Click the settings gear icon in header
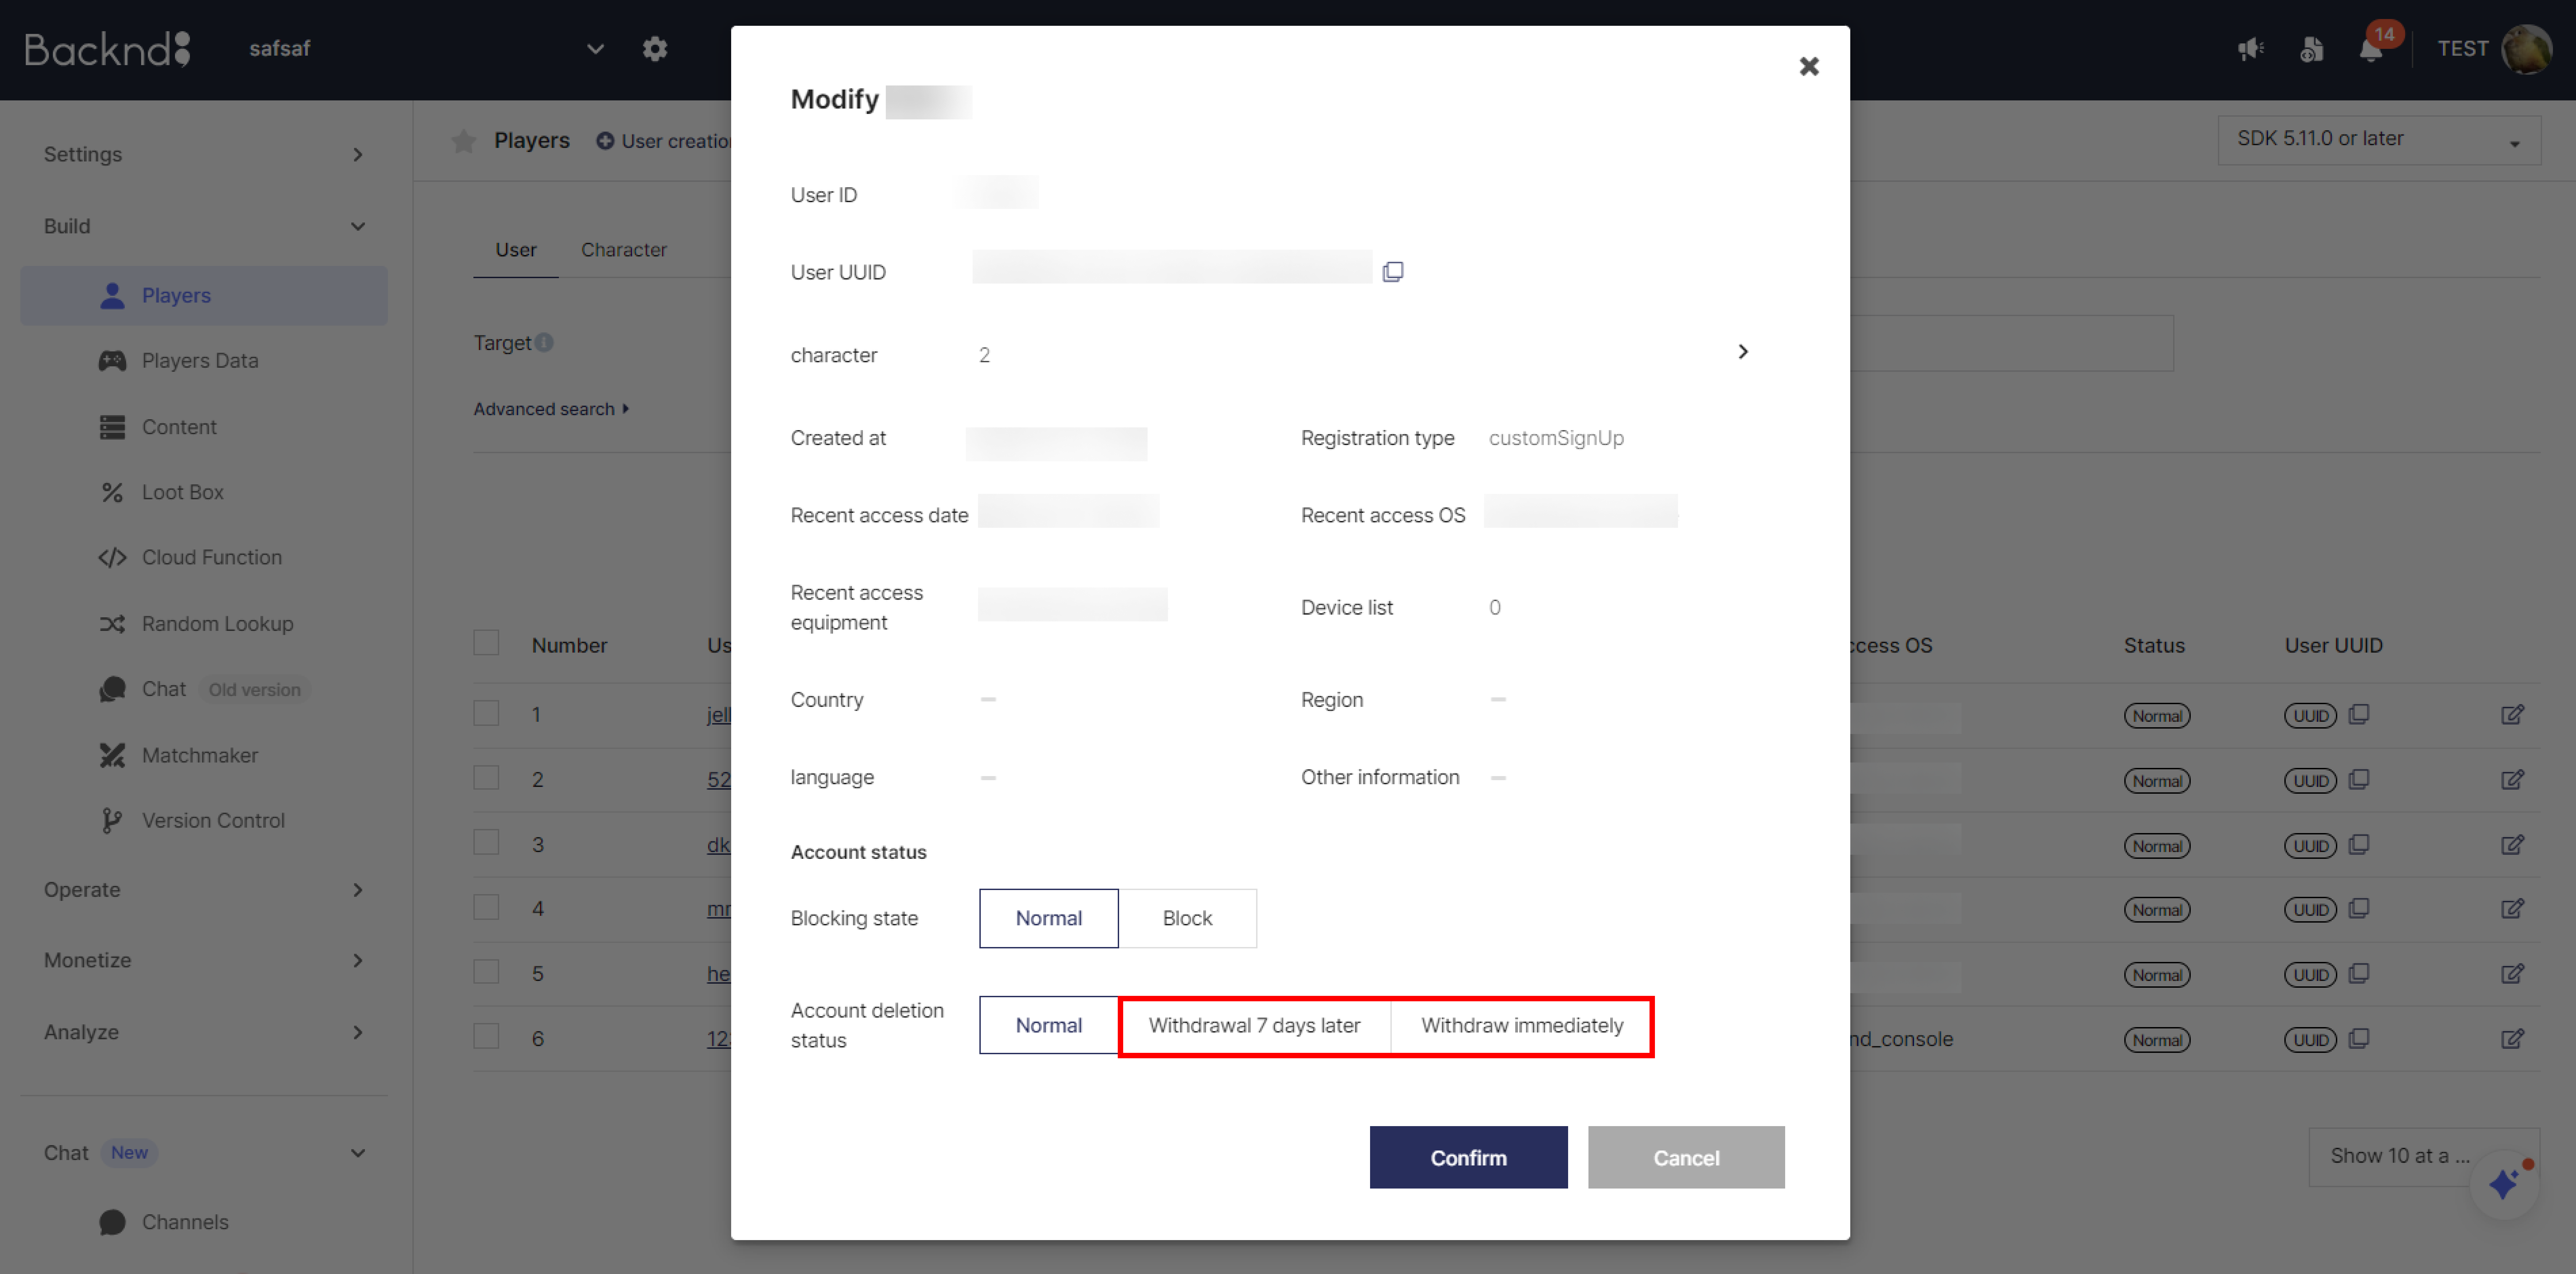This screenshot has width=2576, height=1274. [655, 48]
